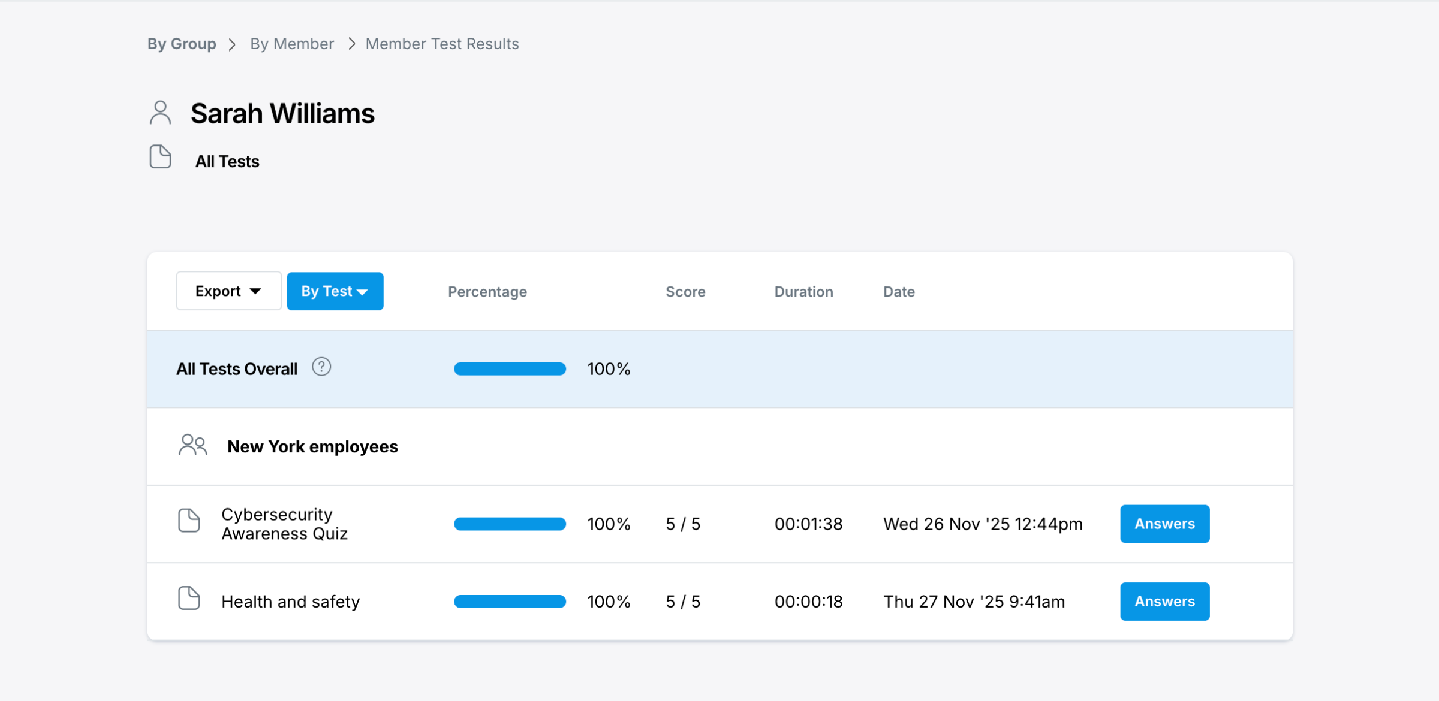
Task: Click the document icon beside All Tests
Action: [160, 157]
